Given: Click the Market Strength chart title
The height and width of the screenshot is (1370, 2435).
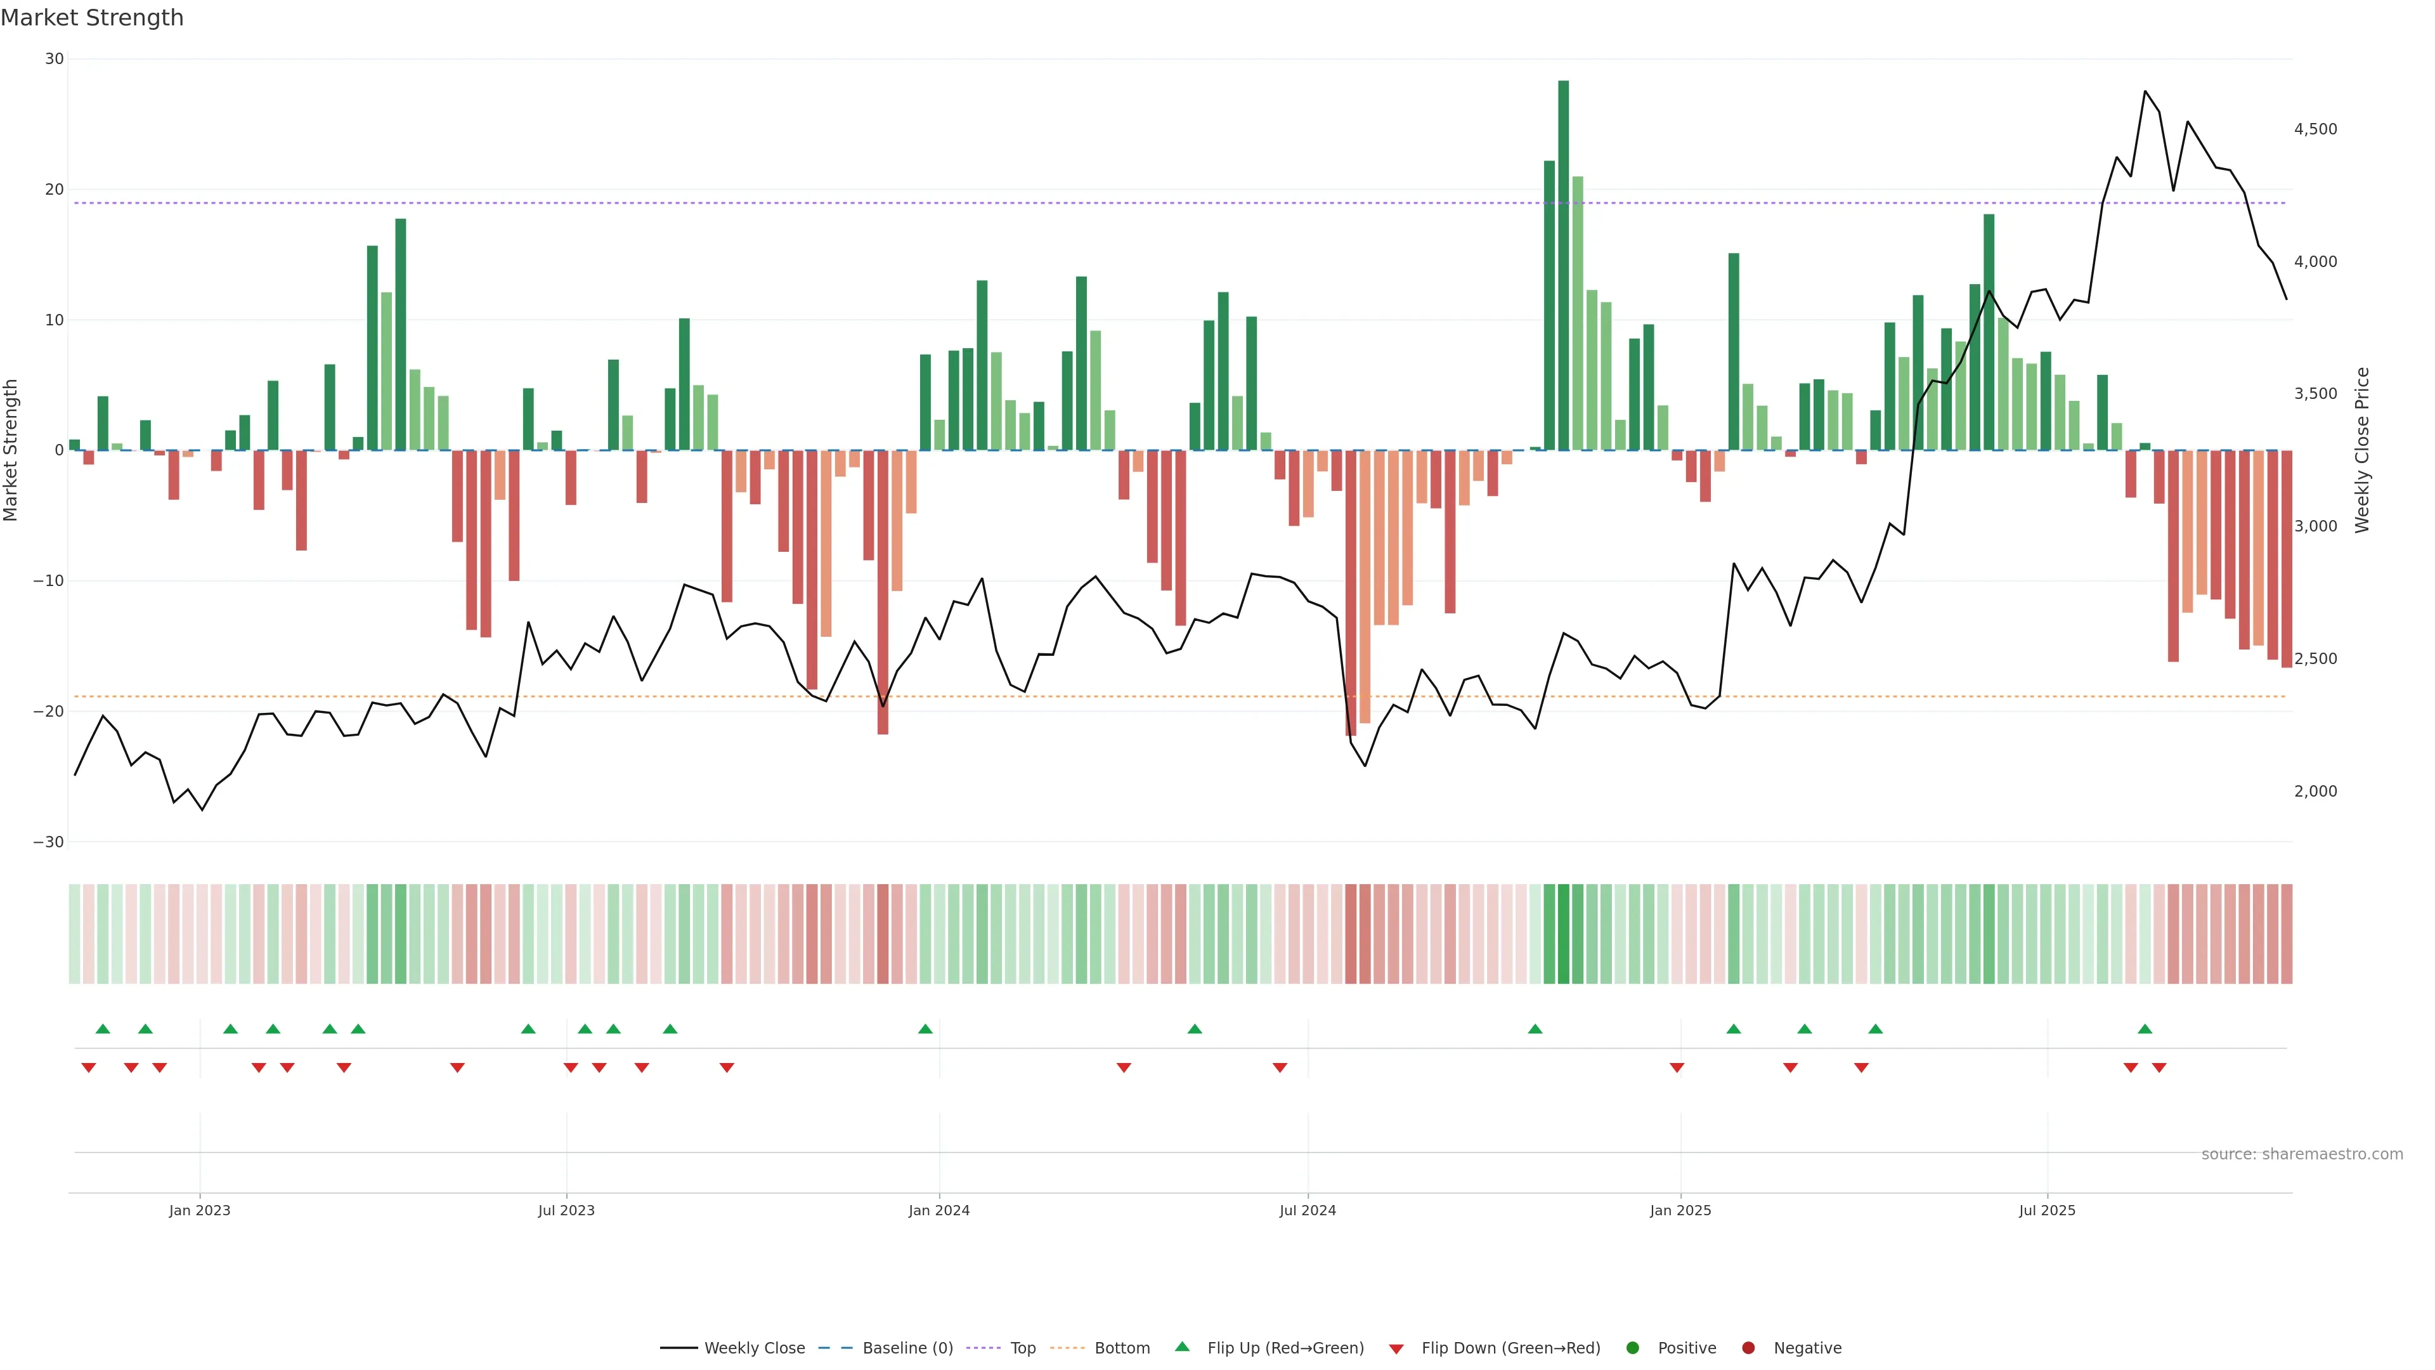Looking at the screenshot, I should pyautogui.click(x=93, y=18).
